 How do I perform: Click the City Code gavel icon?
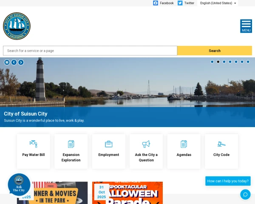[x=221, y=144]
